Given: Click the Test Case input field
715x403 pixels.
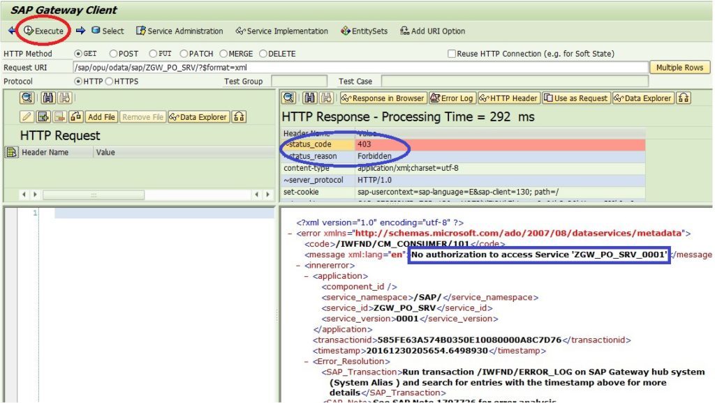Looking at the screenshot, I should pyautogui.click(x=515, y=82).
